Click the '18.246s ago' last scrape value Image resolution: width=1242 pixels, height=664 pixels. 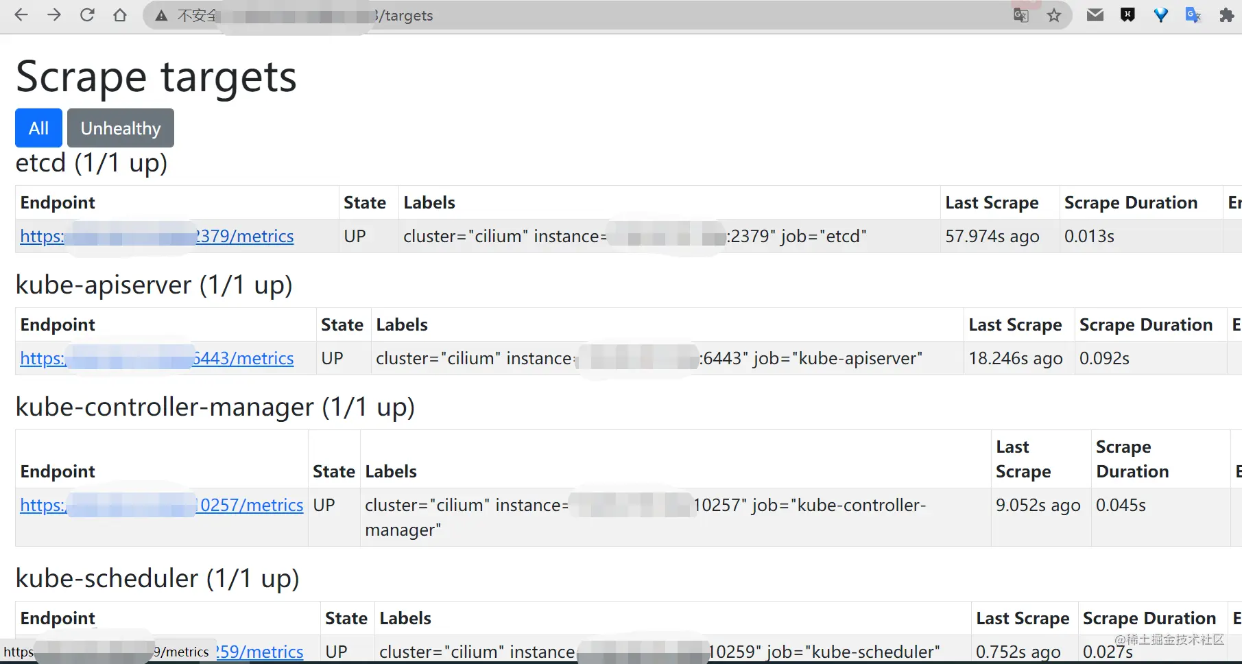point(1016,358)
